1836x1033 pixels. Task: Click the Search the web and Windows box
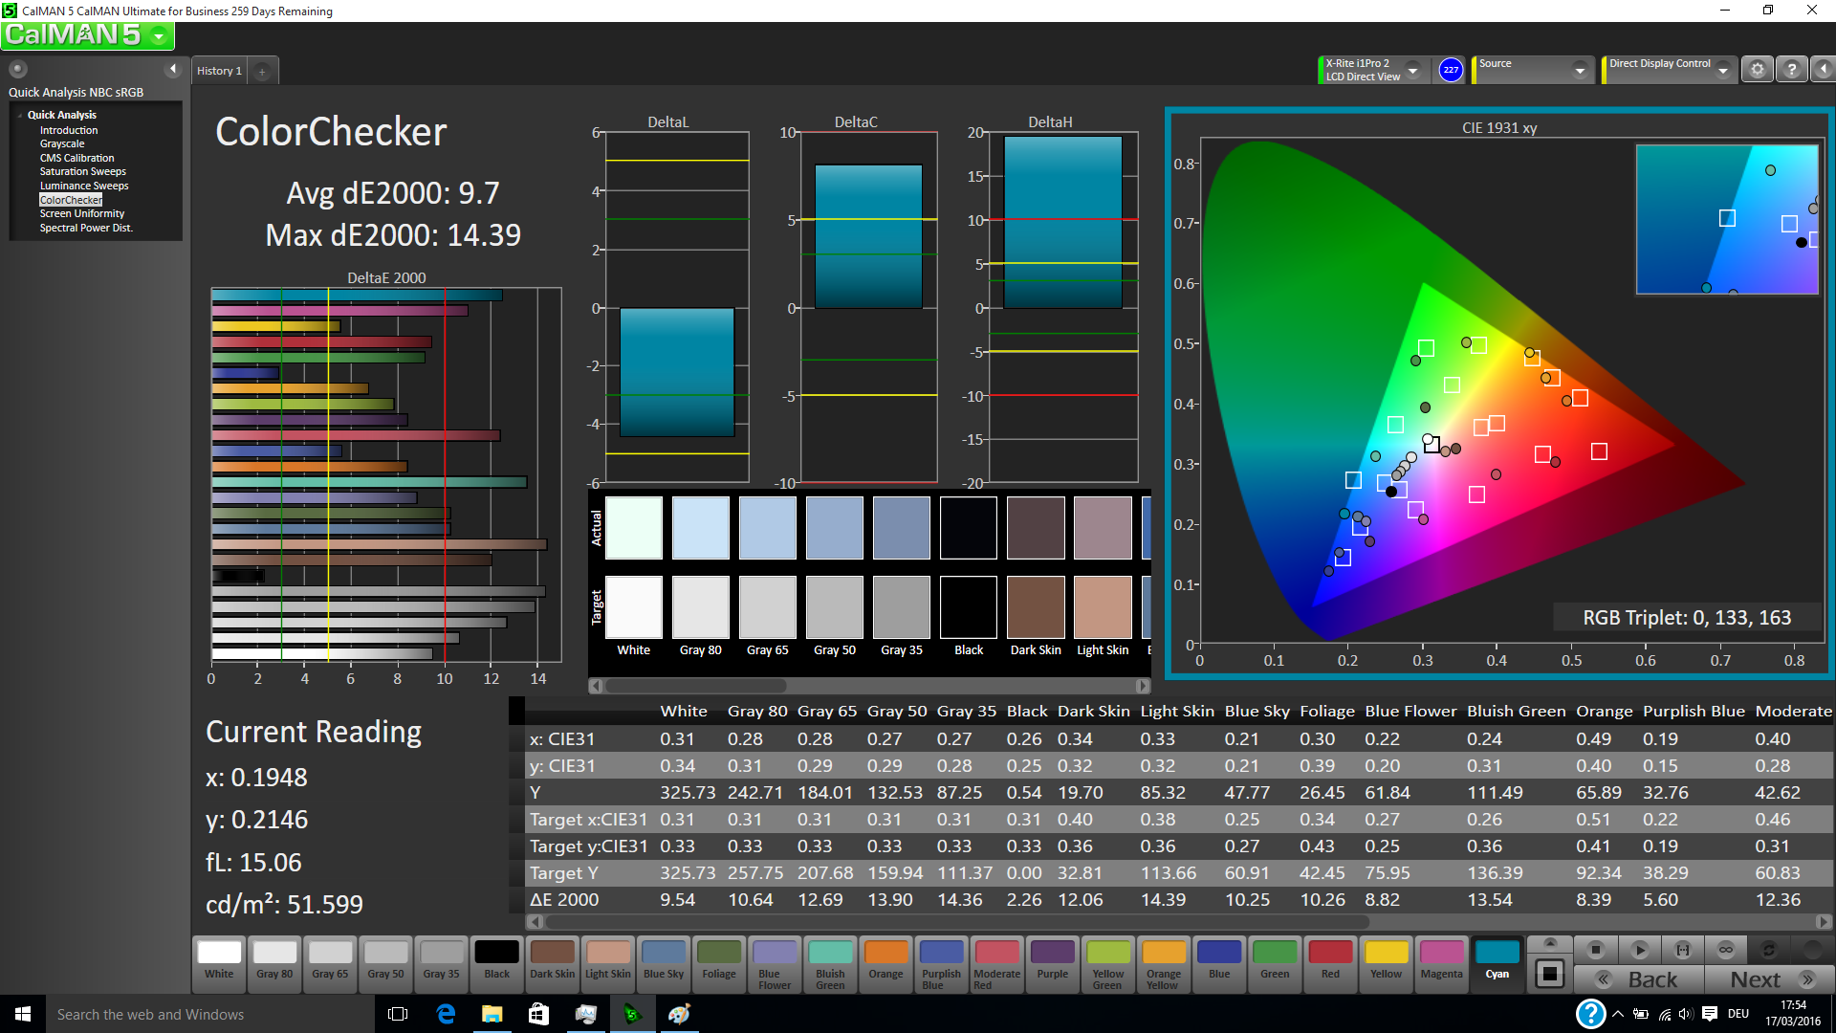click(209, 1014)
